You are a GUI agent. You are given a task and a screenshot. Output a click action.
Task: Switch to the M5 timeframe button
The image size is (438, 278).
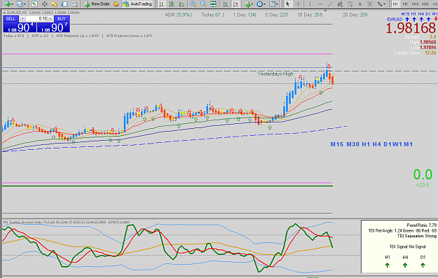[405, 4]
